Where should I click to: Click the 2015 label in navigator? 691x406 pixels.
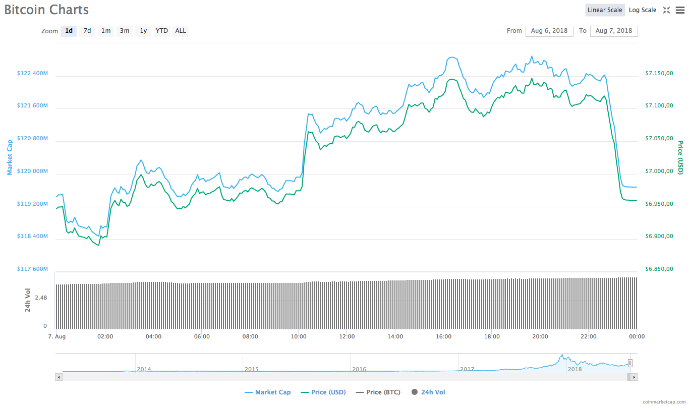[252, 369]
